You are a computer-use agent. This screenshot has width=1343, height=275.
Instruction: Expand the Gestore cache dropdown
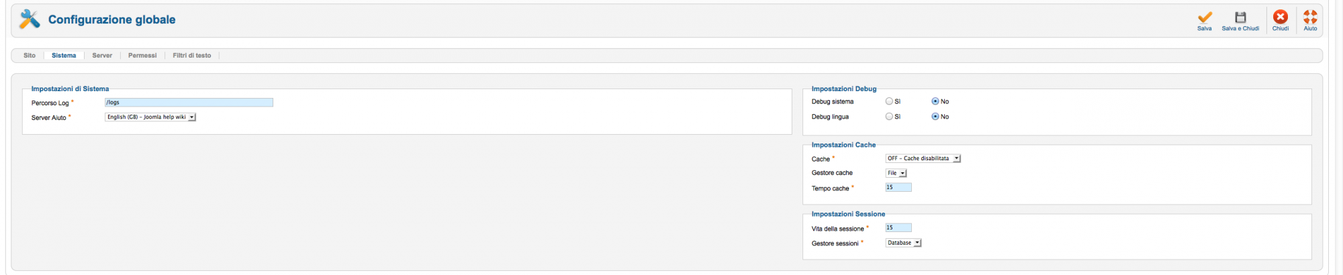point(896,173)
